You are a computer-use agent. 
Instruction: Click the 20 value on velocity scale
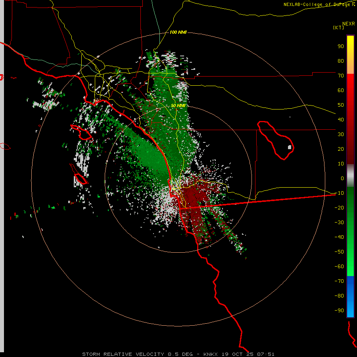341,149
